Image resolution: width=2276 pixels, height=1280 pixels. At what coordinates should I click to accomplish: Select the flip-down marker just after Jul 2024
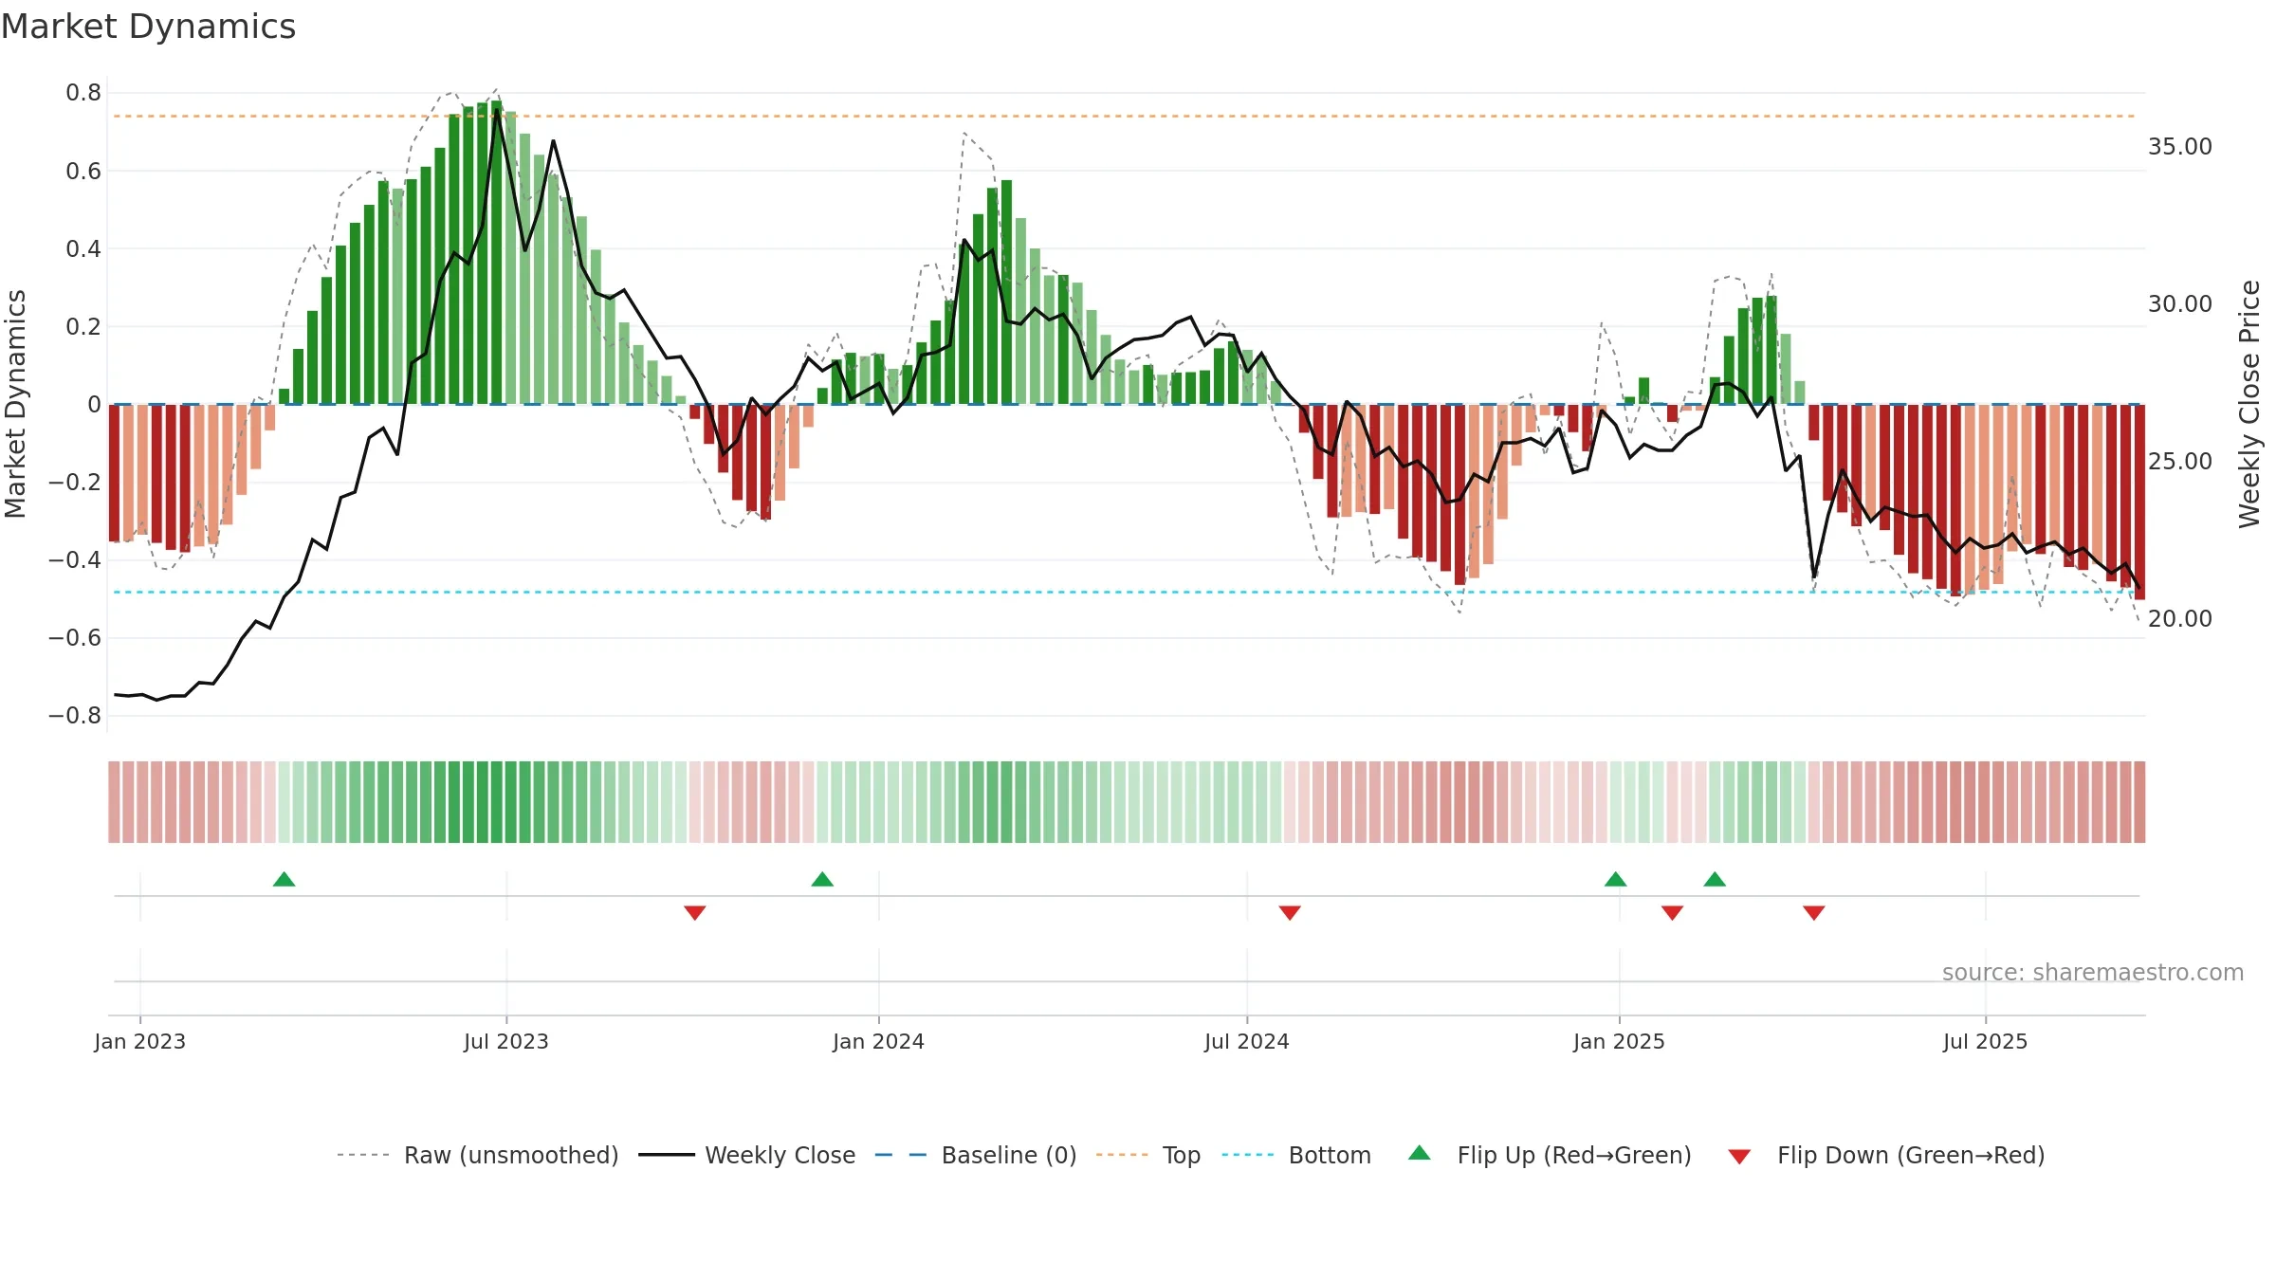[1290, 912]
